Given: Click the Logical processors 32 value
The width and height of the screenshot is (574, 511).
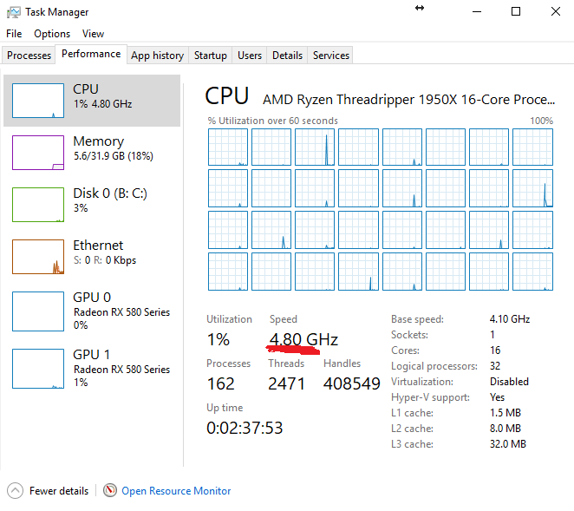Looking at the screenshot, I should (495, 366).
